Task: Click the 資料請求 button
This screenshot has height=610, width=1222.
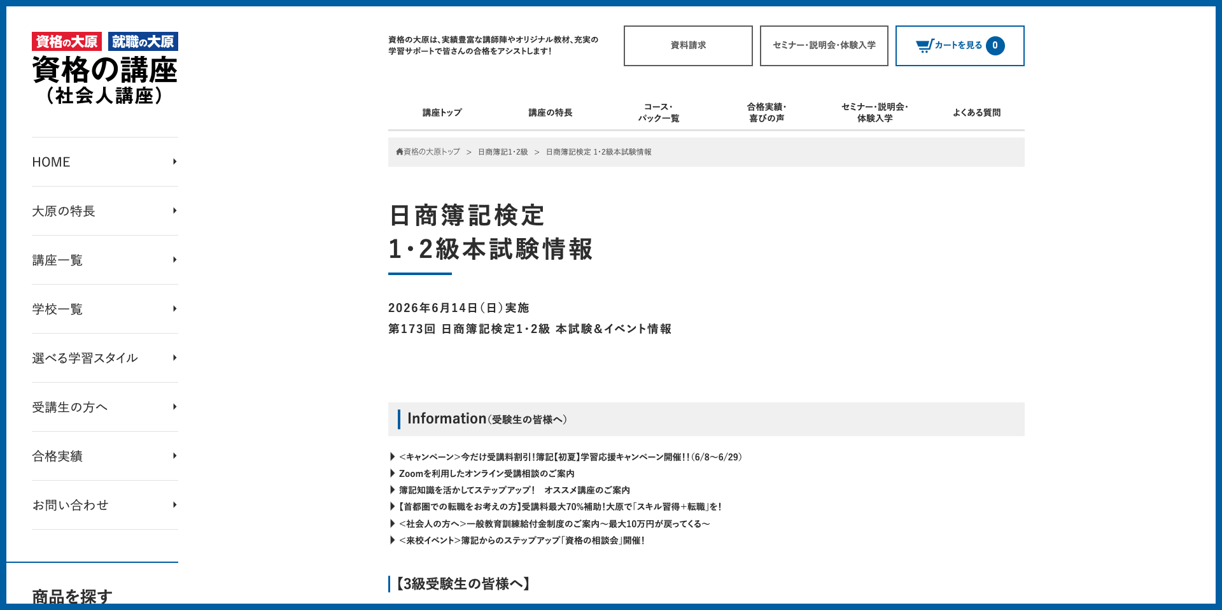Action: (x=688, y=46)
